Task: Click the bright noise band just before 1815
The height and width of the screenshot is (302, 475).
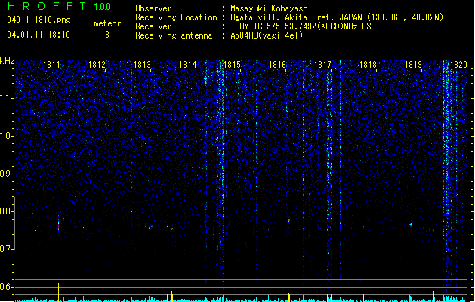Action: pyautogui.click(x=221, y=170)
